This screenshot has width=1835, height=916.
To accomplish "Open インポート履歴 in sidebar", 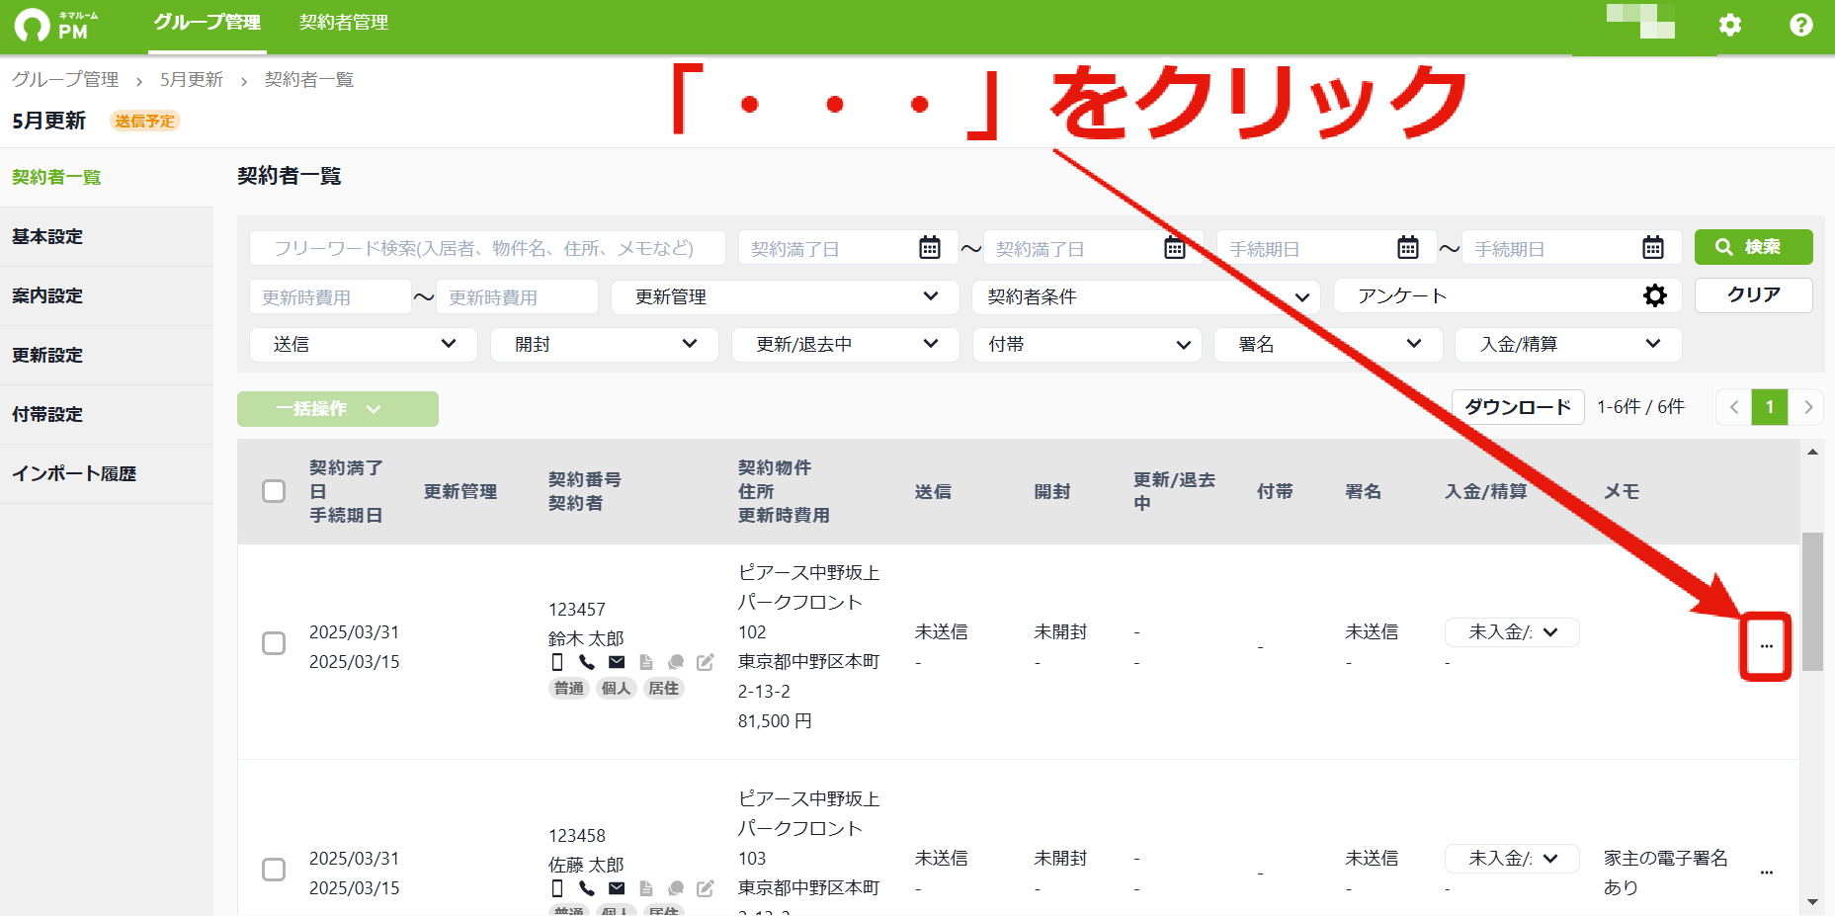I will click(x=107, y=474).
